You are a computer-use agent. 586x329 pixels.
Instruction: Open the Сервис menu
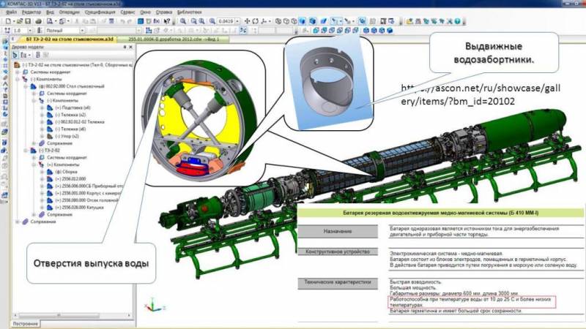click(130, 12)
